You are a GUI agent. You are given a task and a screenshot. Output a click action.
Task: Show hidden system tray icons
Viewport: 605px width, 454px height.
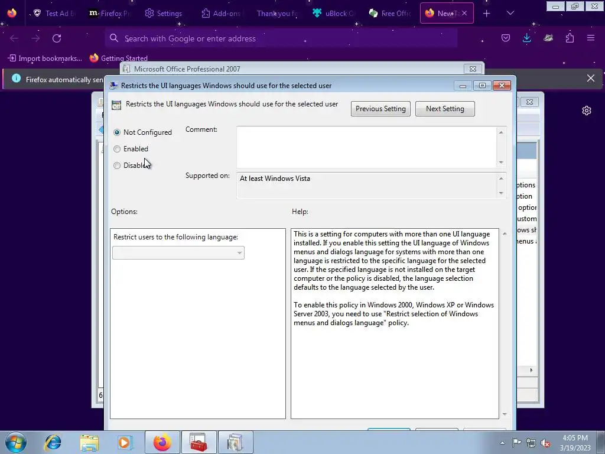[x=502, y=443]
